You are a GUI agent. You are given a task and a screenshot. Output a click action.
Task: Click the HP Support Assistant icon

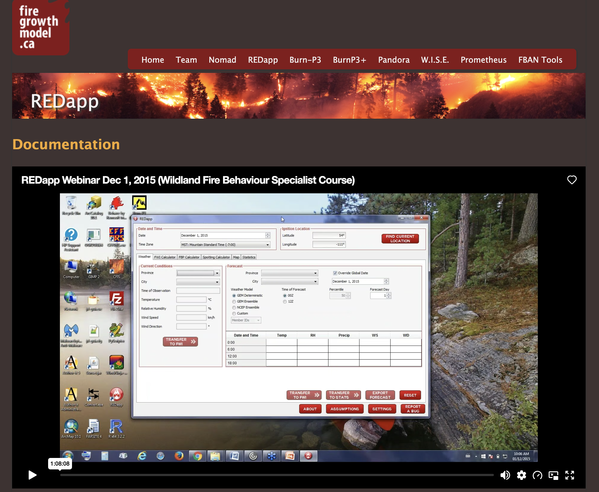point(71,239)
